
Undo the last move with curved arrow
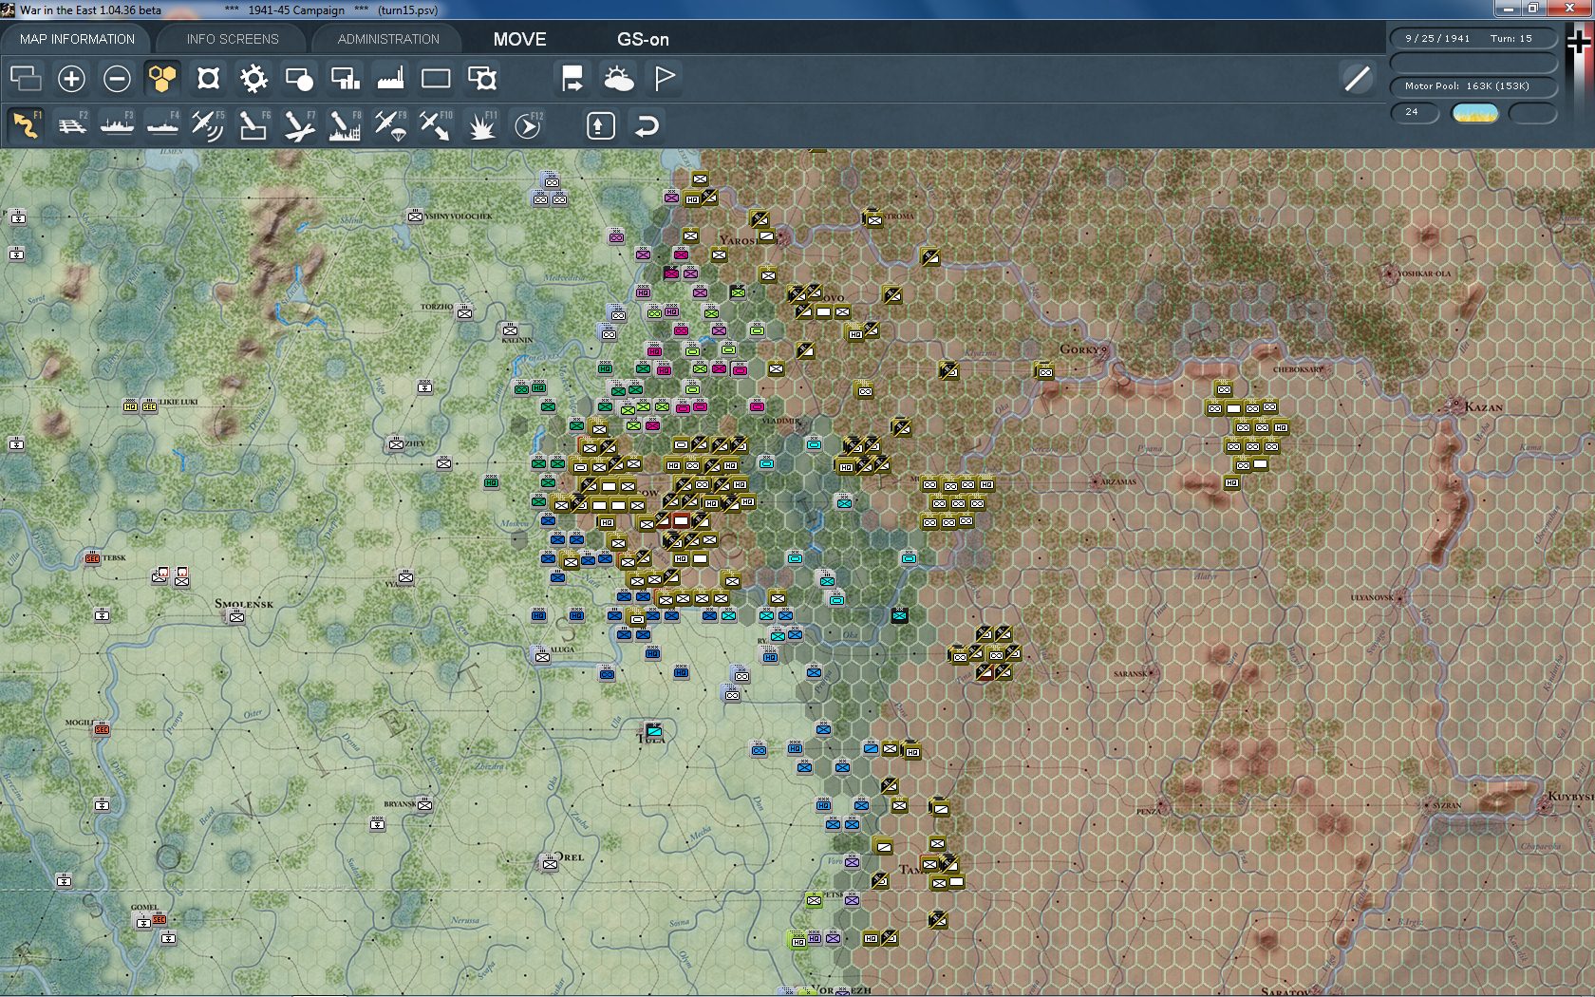[x=647, y=125]
